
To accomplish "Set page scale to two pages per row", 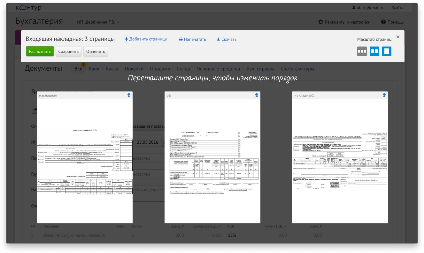I will pyautogui.click(x=374, y=51).
